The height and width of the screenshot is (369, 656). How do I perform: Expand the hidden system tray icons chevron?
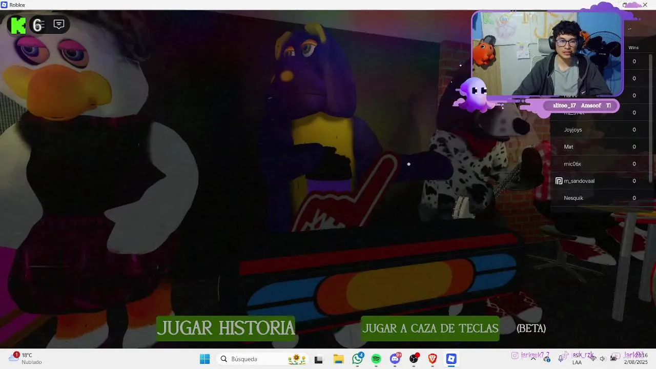click(x=533, y=359)
